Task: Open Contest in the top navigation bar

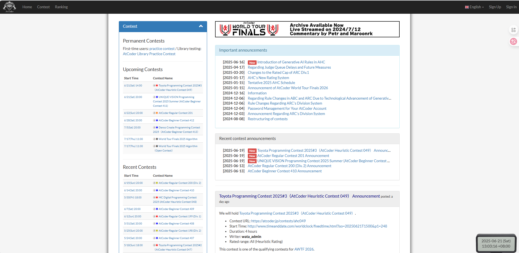Action: (x=43, y=7)
